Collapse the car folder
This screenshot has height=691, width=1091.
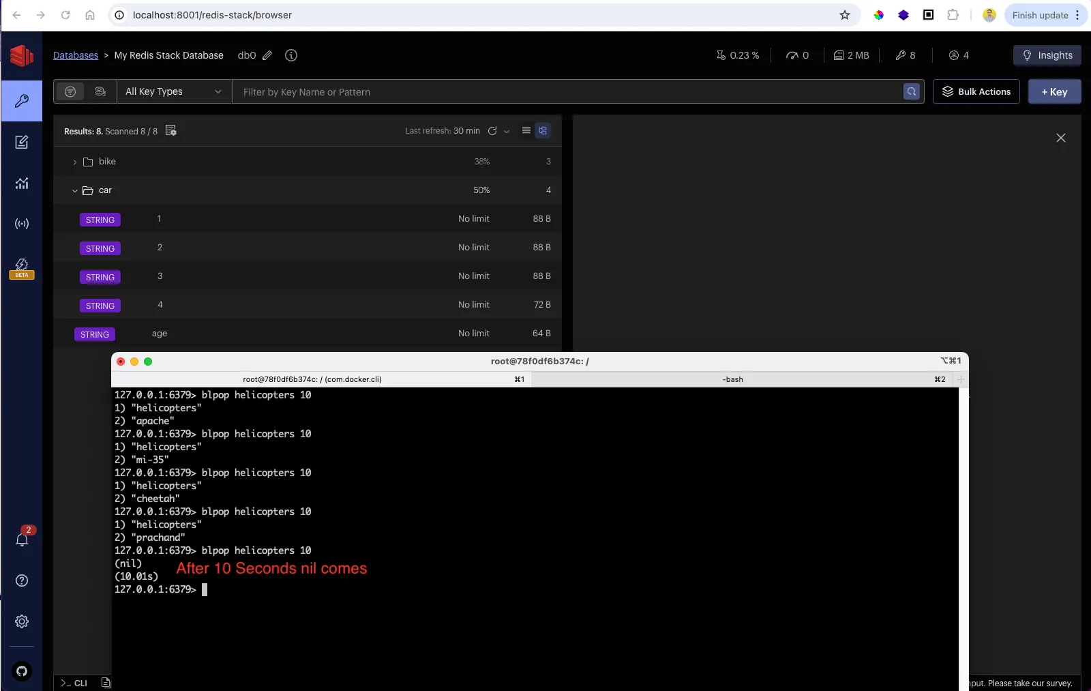[308, 190]
